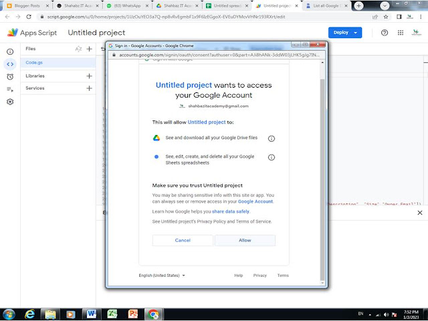Switch to the Shahbaz IT Google Drive tab

click(177, 5)
